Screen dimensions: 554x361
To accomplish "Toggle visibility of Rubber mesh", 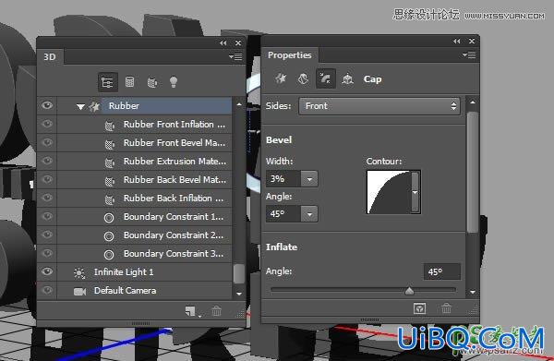I will coord(47,105).
